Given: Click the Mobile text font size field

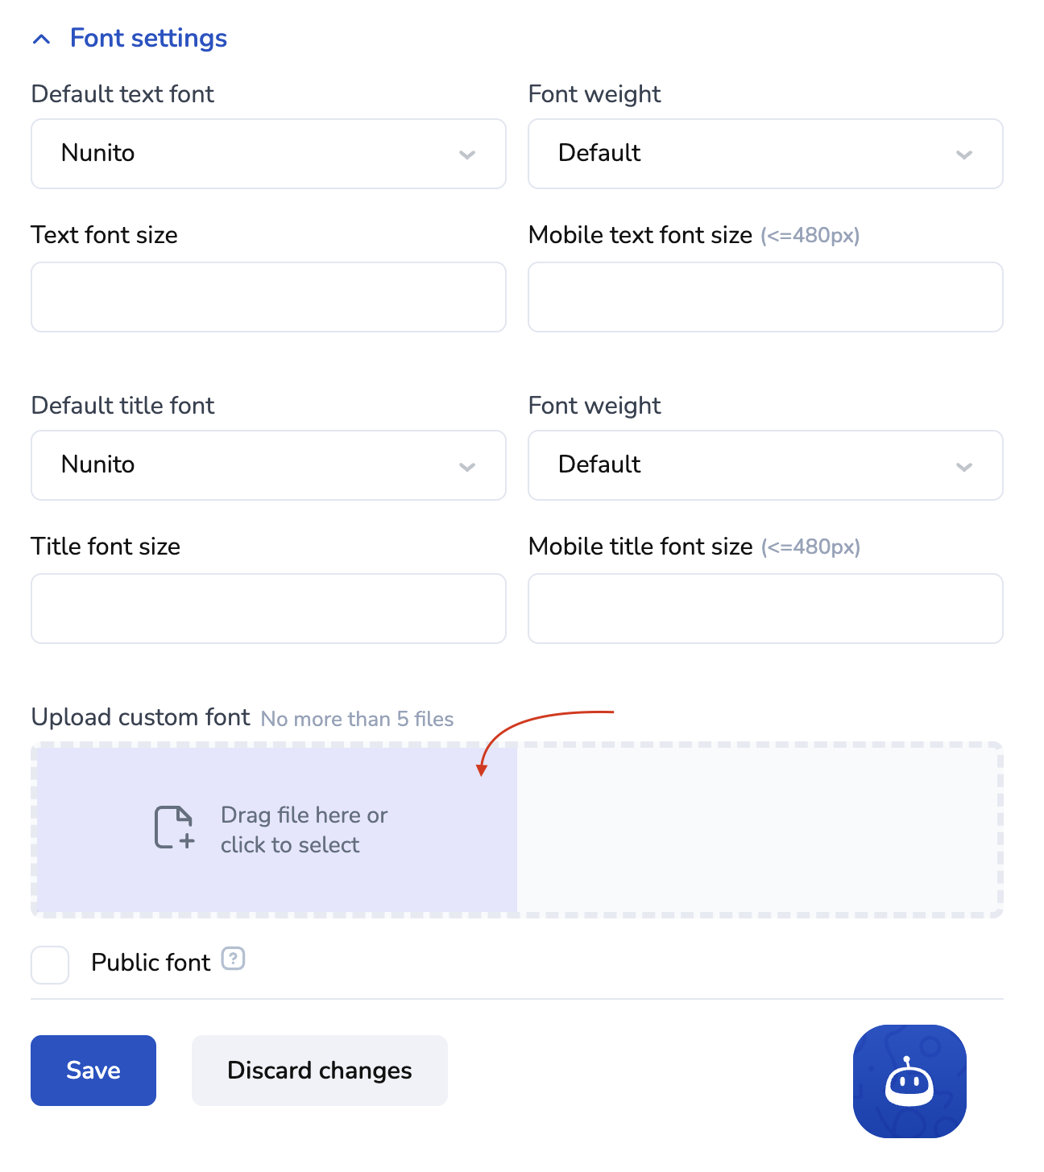Looking at the screenshot, I should tap(765, 297).
